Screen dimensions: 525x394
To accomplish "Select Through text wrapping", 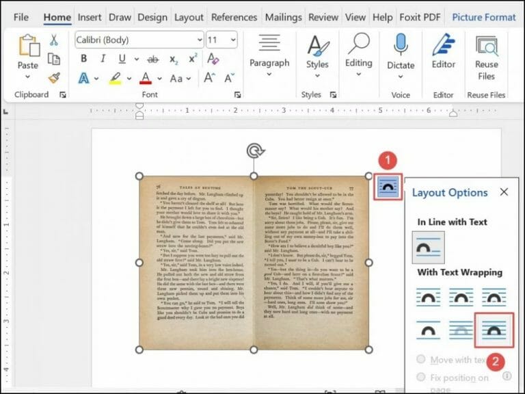I will point(494,297).
